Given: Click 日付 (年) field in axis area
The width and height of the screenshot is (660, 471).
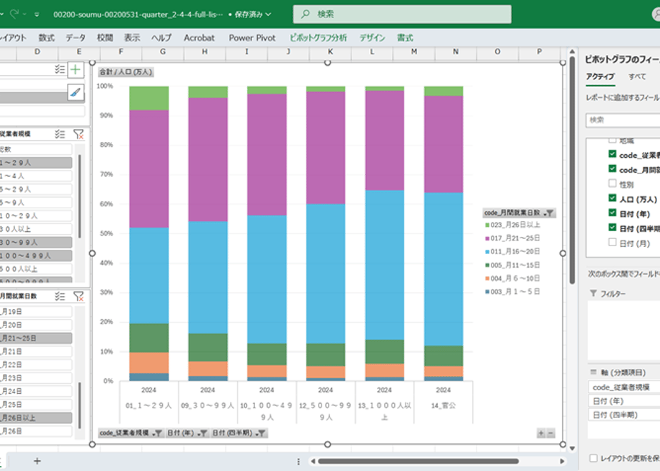Looking at the screenshot, I should coord(624,401).
